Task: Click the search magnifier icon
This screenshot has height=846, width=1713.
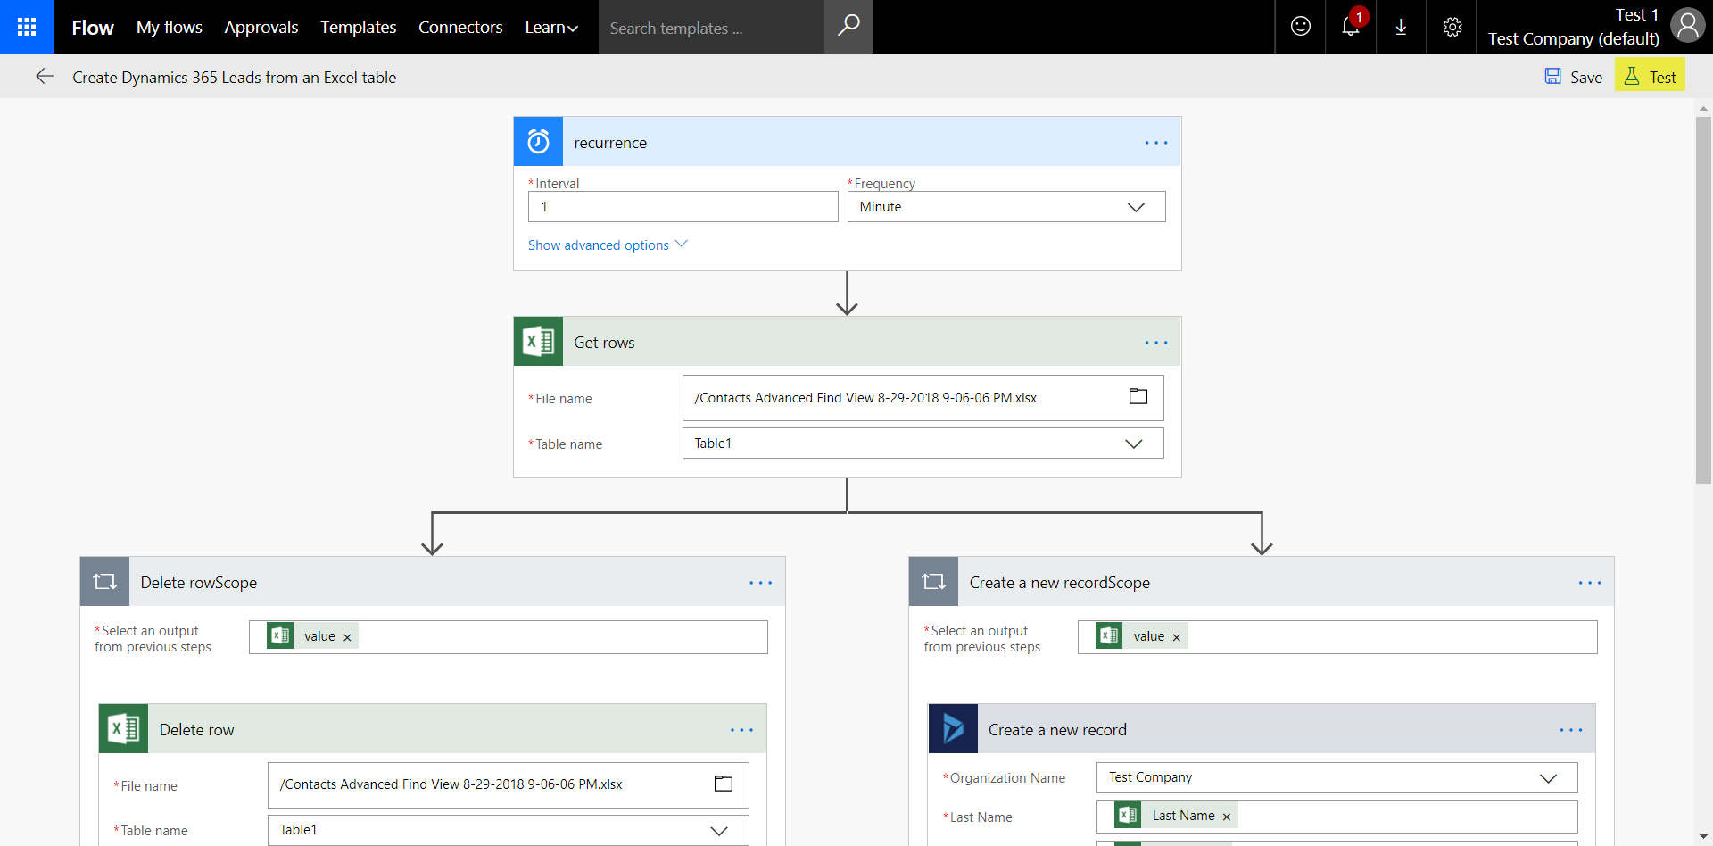Action: coord(848,27)
